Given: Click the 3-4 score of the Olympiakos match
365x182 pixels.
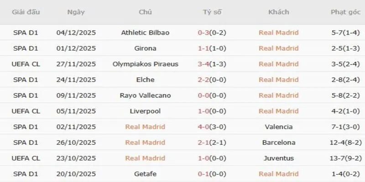Looking at the screenshot, I should click(x=204, y=64).
